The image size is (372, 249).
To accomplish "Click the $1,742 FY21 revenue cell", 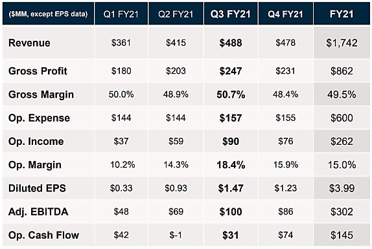I will click(342, 43).
